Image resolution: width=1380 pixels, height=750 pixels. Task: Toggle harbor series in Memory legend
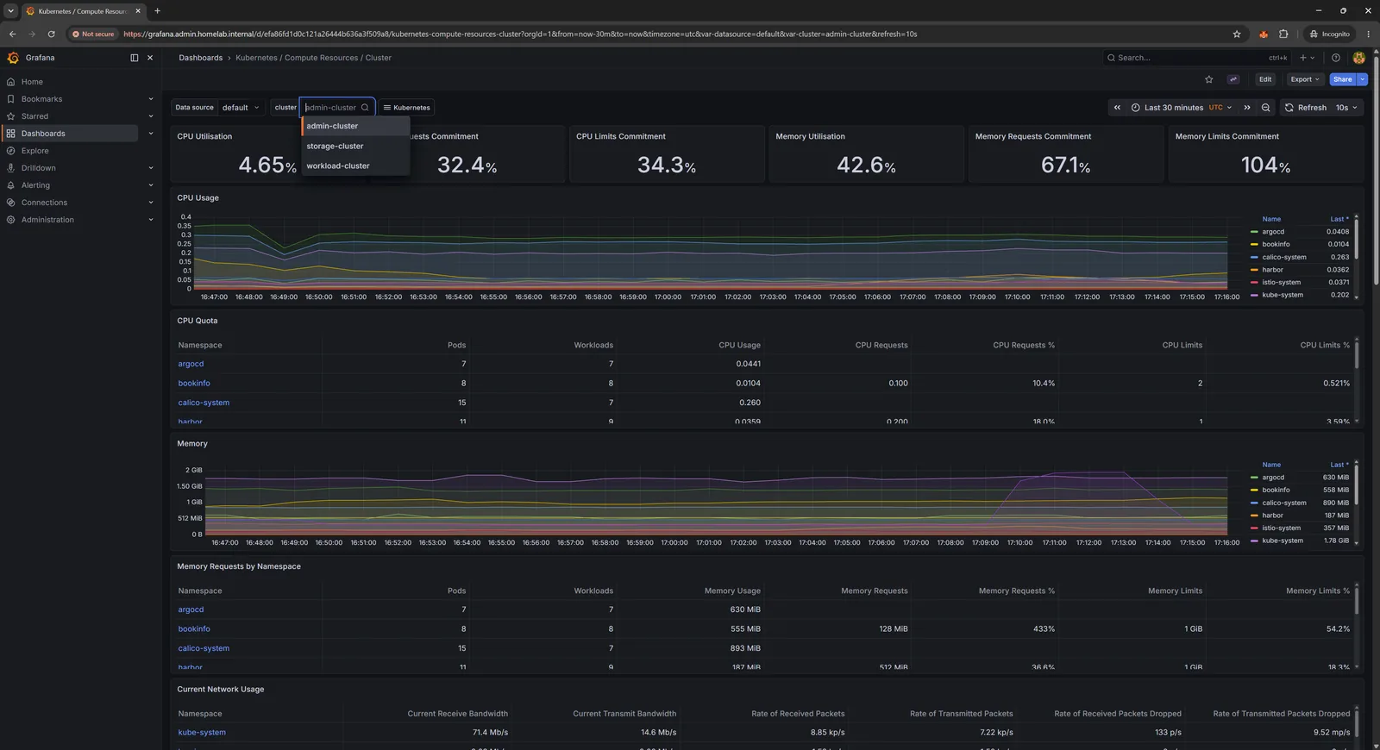1272,516
